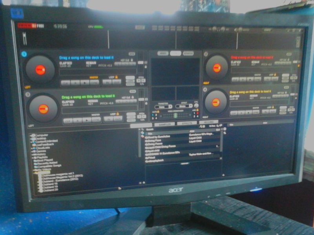Set loop OUT point on red deck 2
The width and height of the screenshot is (314, 235).
click(275, 79)
